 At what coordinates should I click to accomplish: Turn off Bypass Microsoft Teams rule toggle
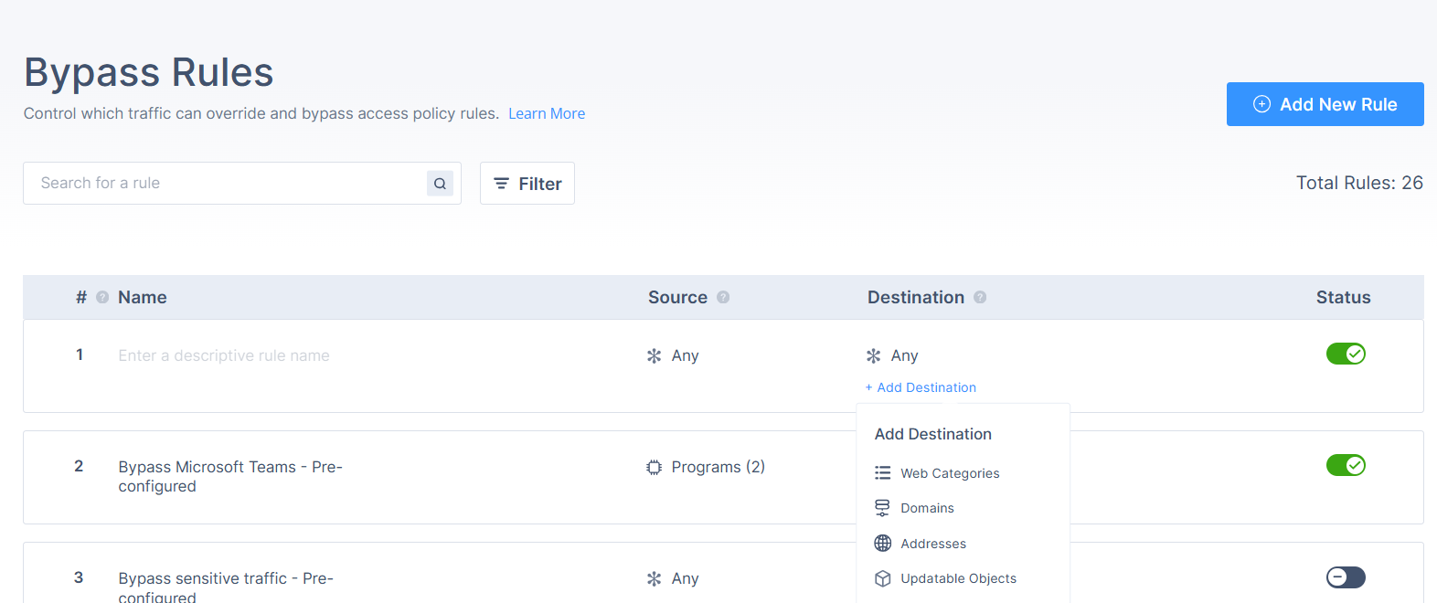[x=1346, y=465]
